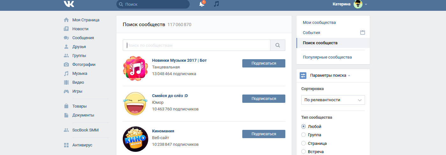Click the 10 463 760 подписчиков text
The width and height of the screenshot is (446, 155).
coord(175,109)
